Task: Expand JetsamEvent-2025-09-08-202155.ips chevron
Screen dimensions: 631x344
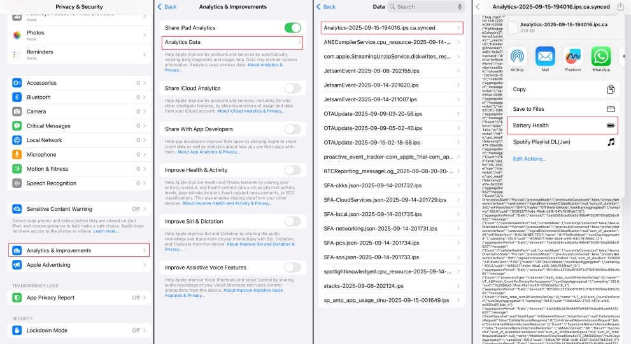Action: point(458,71)
